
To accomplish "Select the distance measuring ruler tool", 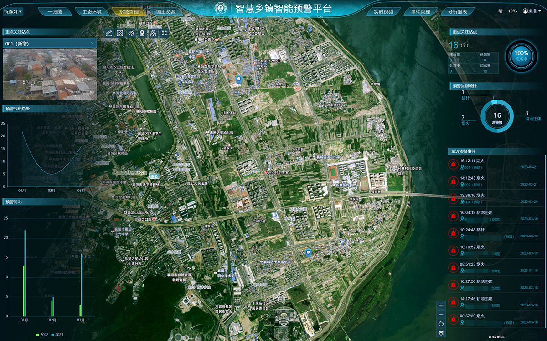I will point(108,33).
